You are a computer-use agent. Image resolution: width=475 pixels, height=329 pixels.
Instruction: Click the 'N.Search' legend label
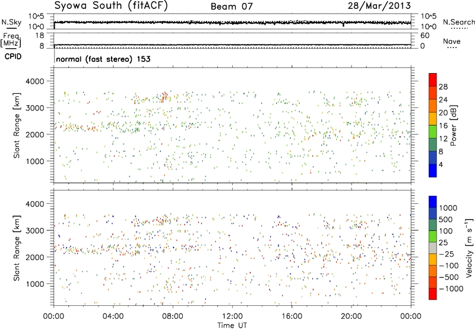point(458,22)
